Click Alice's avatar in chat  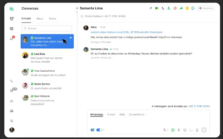86,28
